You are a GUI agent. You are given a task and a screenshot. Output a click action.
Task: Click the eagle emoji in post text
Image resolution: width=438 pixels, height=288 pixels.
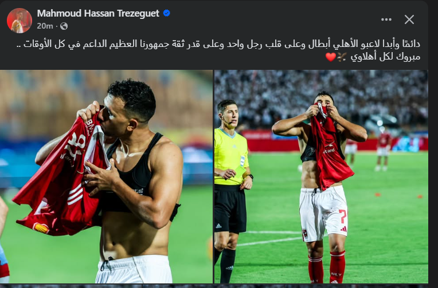point(342,57)
